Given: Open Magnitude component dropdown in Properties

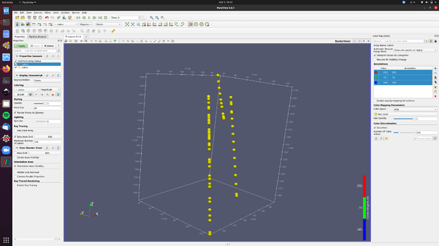Looking at the screenshot, I should [x=50, y=90].
